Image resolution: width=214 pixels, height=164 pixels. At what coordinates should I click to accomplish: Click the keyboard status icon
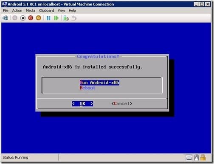(x=189, y=157)
